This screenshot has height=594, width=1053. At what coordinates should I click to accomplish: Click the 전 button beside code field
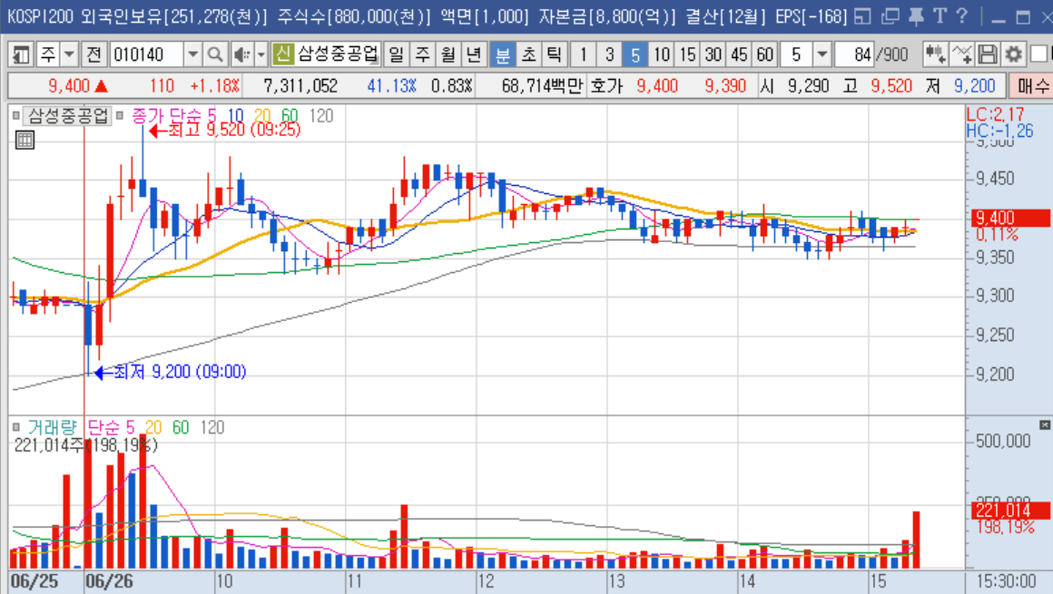(93, 54)
